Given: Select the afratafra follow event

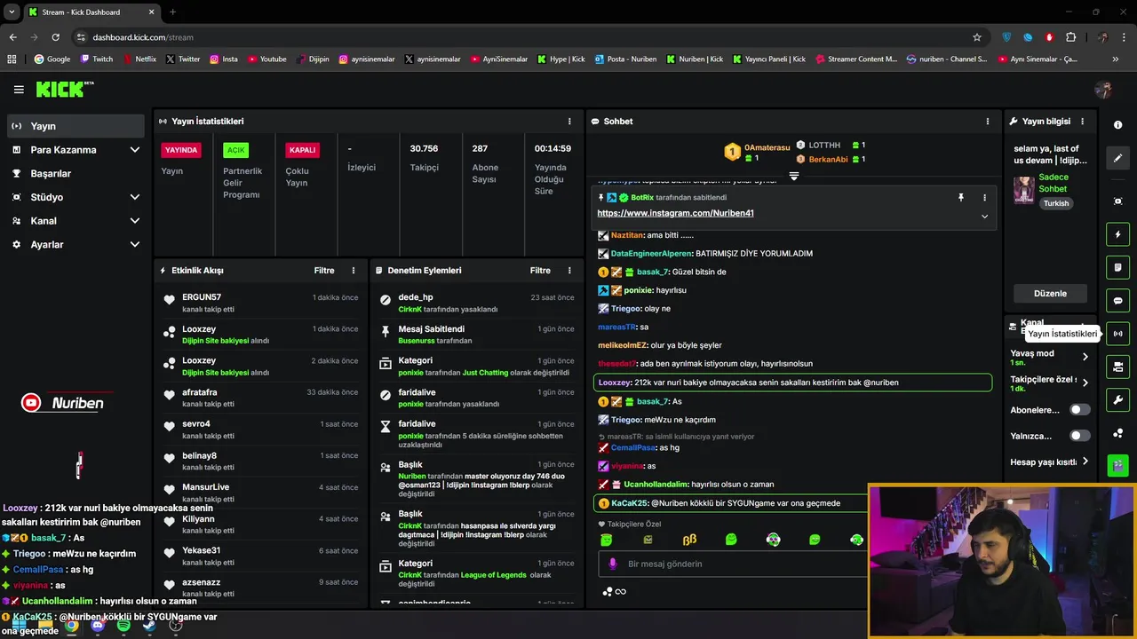Looking at the screenshot, I should 260,398.
